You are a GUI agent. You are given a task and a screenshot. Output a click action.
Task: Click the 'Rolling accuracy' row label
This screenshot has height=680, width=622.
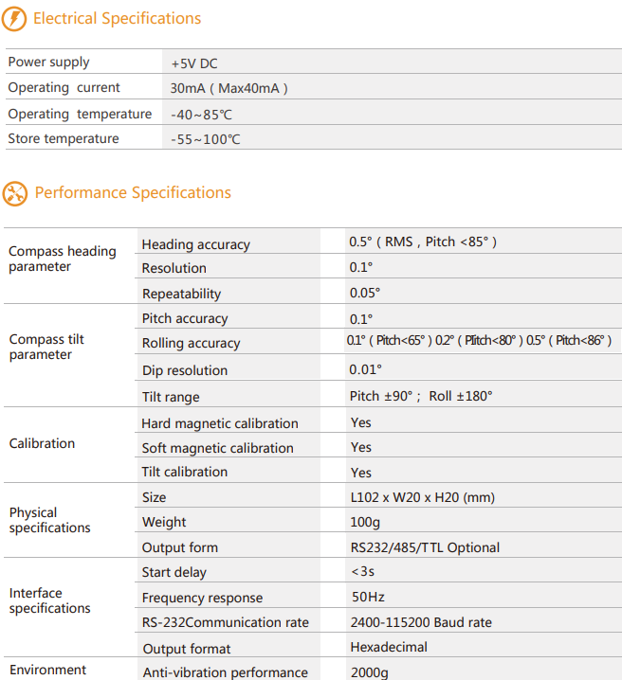click(191, 343)
